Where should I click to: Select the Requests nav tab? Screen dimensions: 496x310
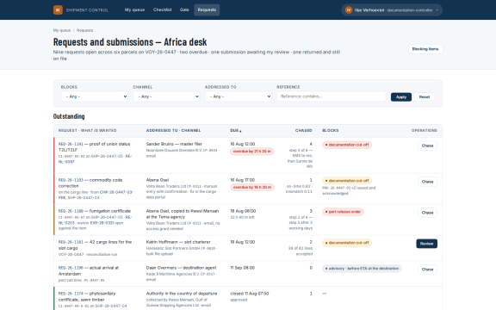[x=207, y=9]
